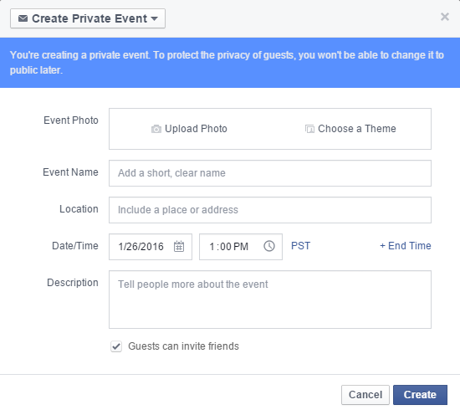Screen dimensions: 460x415
Task: Open the Create Private Event dropdown
Action: [88, 18]
